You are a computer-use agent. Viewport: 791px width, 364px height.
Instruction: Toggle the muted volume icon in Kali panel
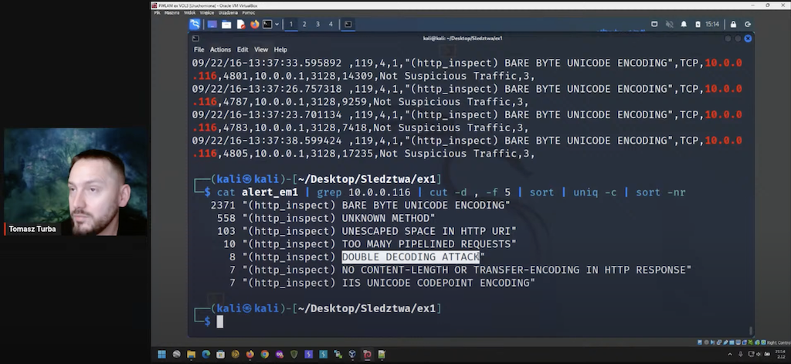point(669,25)
